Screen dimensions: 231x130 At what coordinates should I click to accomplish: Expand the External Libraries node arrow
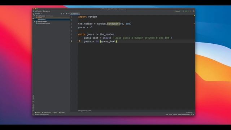35,21
